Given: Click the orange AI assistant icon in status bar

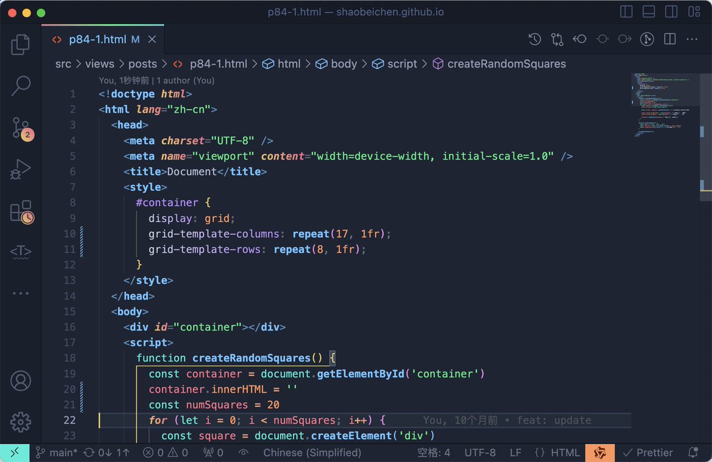Looking at the screenshot, I should pos(600,453).
